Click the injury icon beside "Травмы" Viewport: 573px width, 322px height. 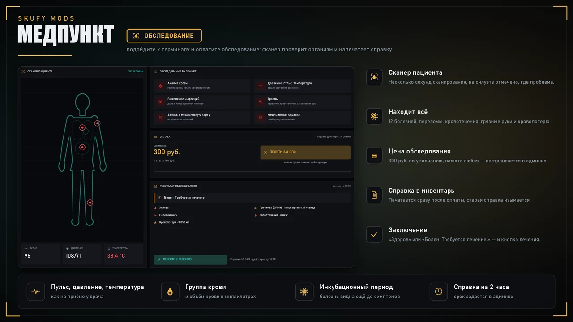261,102
